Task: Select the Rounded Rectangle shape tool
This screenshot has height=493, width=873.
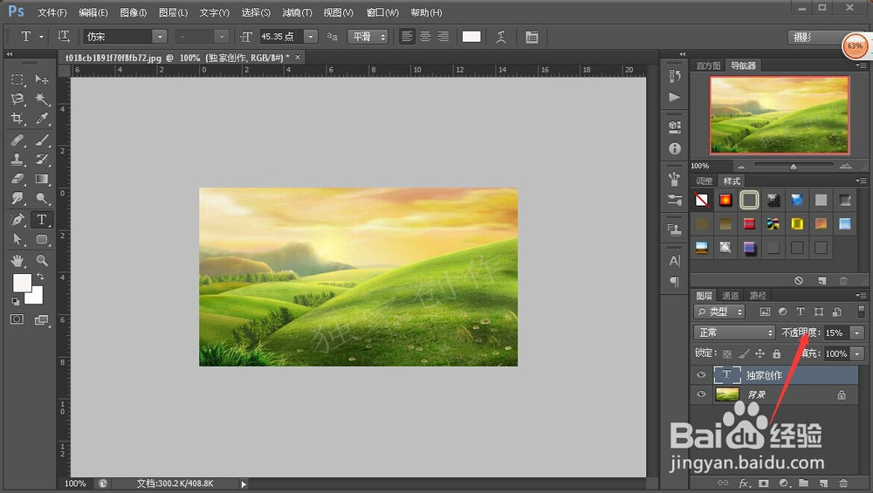Action: [42, 239]
